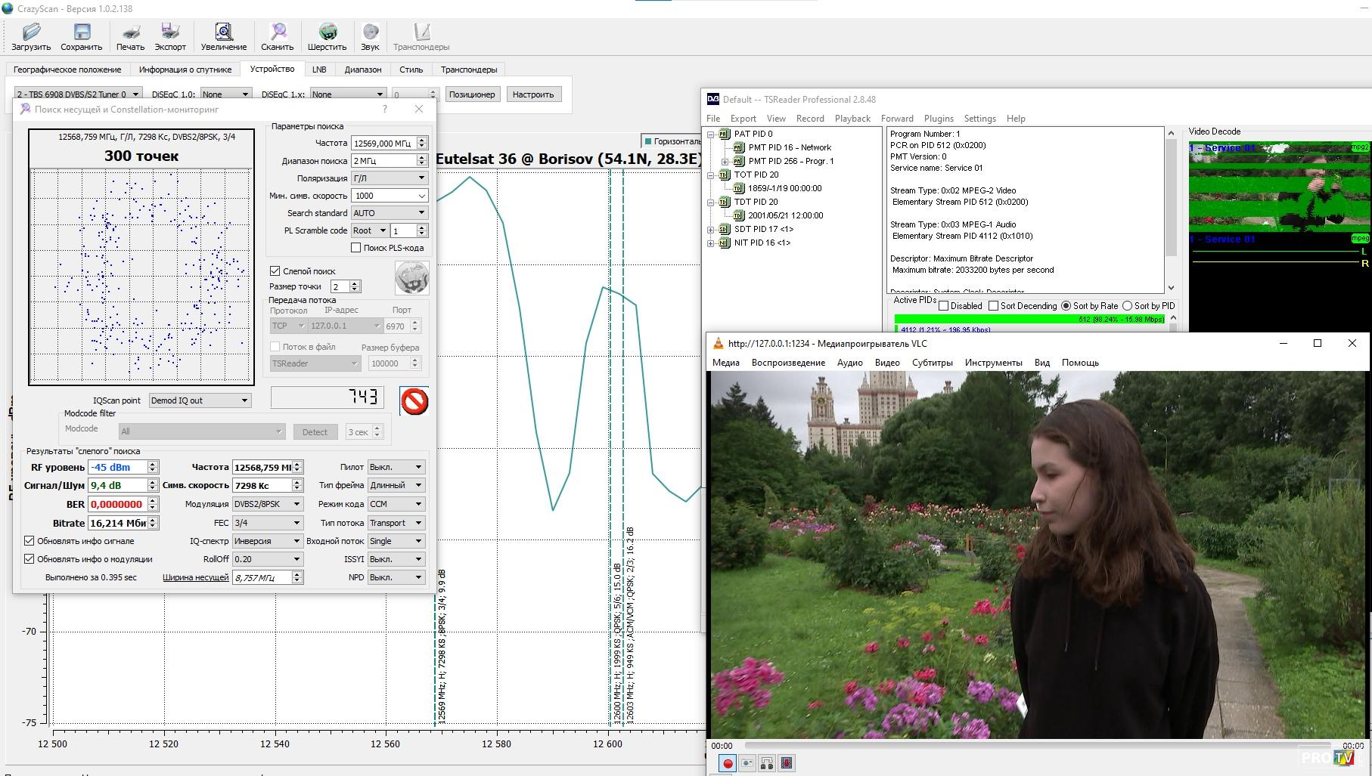1372x776 pixels.
Task: Toggle the Слепой поиск checkbox
Action: pos(275,271)
